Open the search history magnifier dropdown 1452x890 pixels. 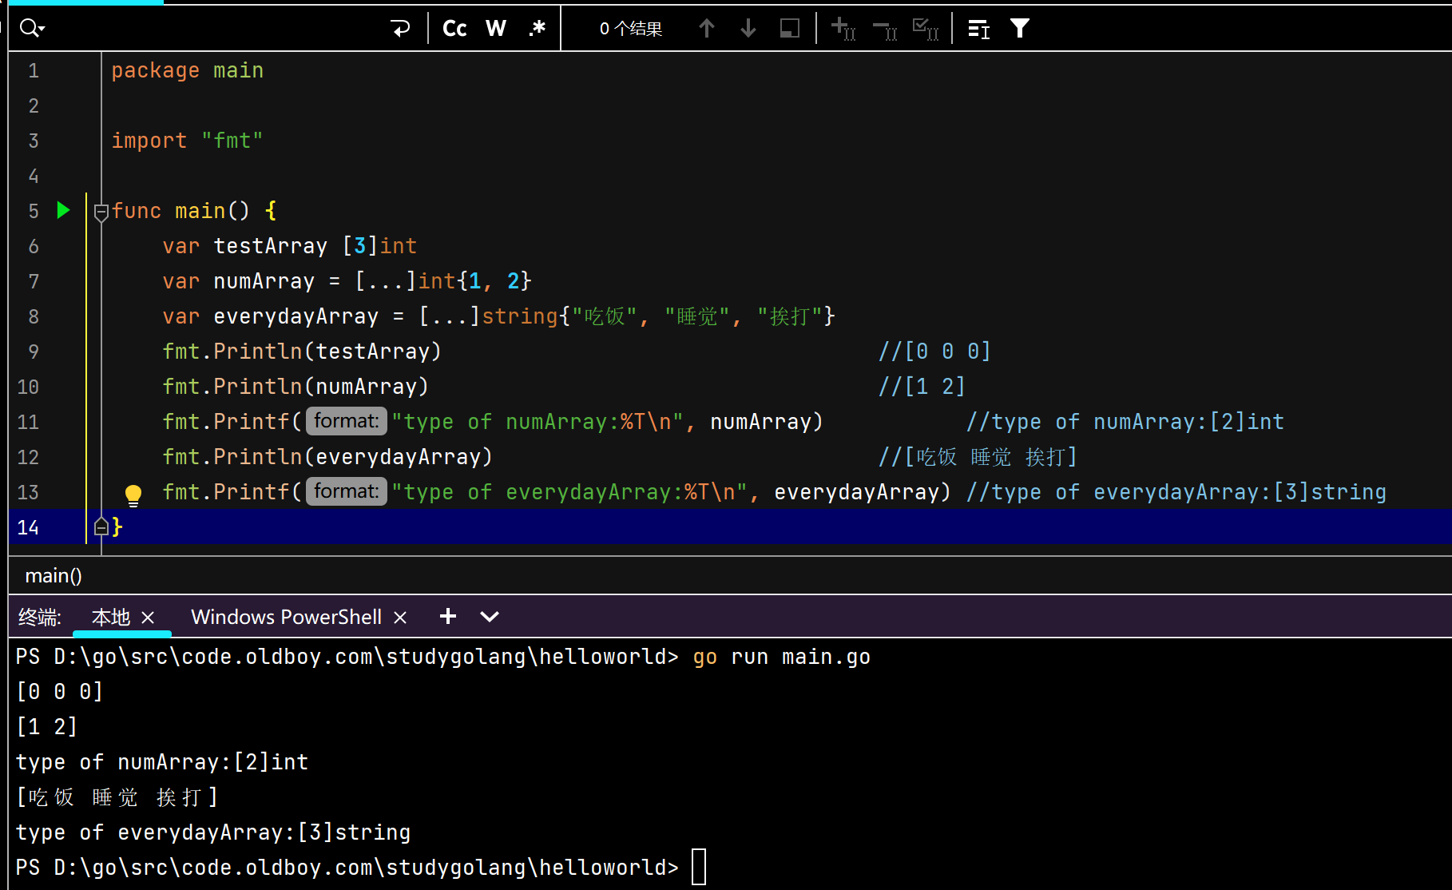[32, 29]
